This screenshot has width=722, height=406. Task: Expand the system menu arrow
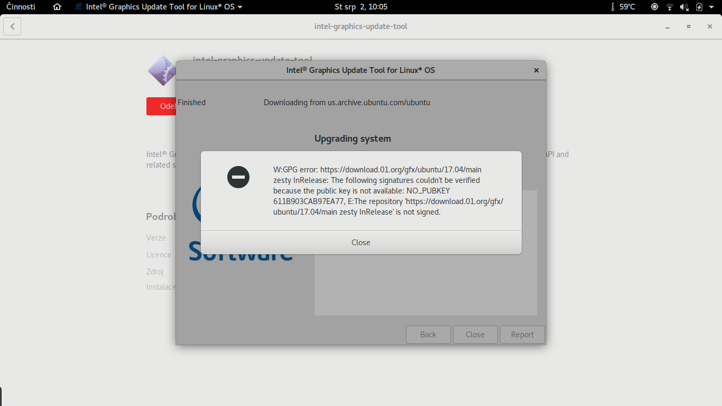tap(711, 7)
